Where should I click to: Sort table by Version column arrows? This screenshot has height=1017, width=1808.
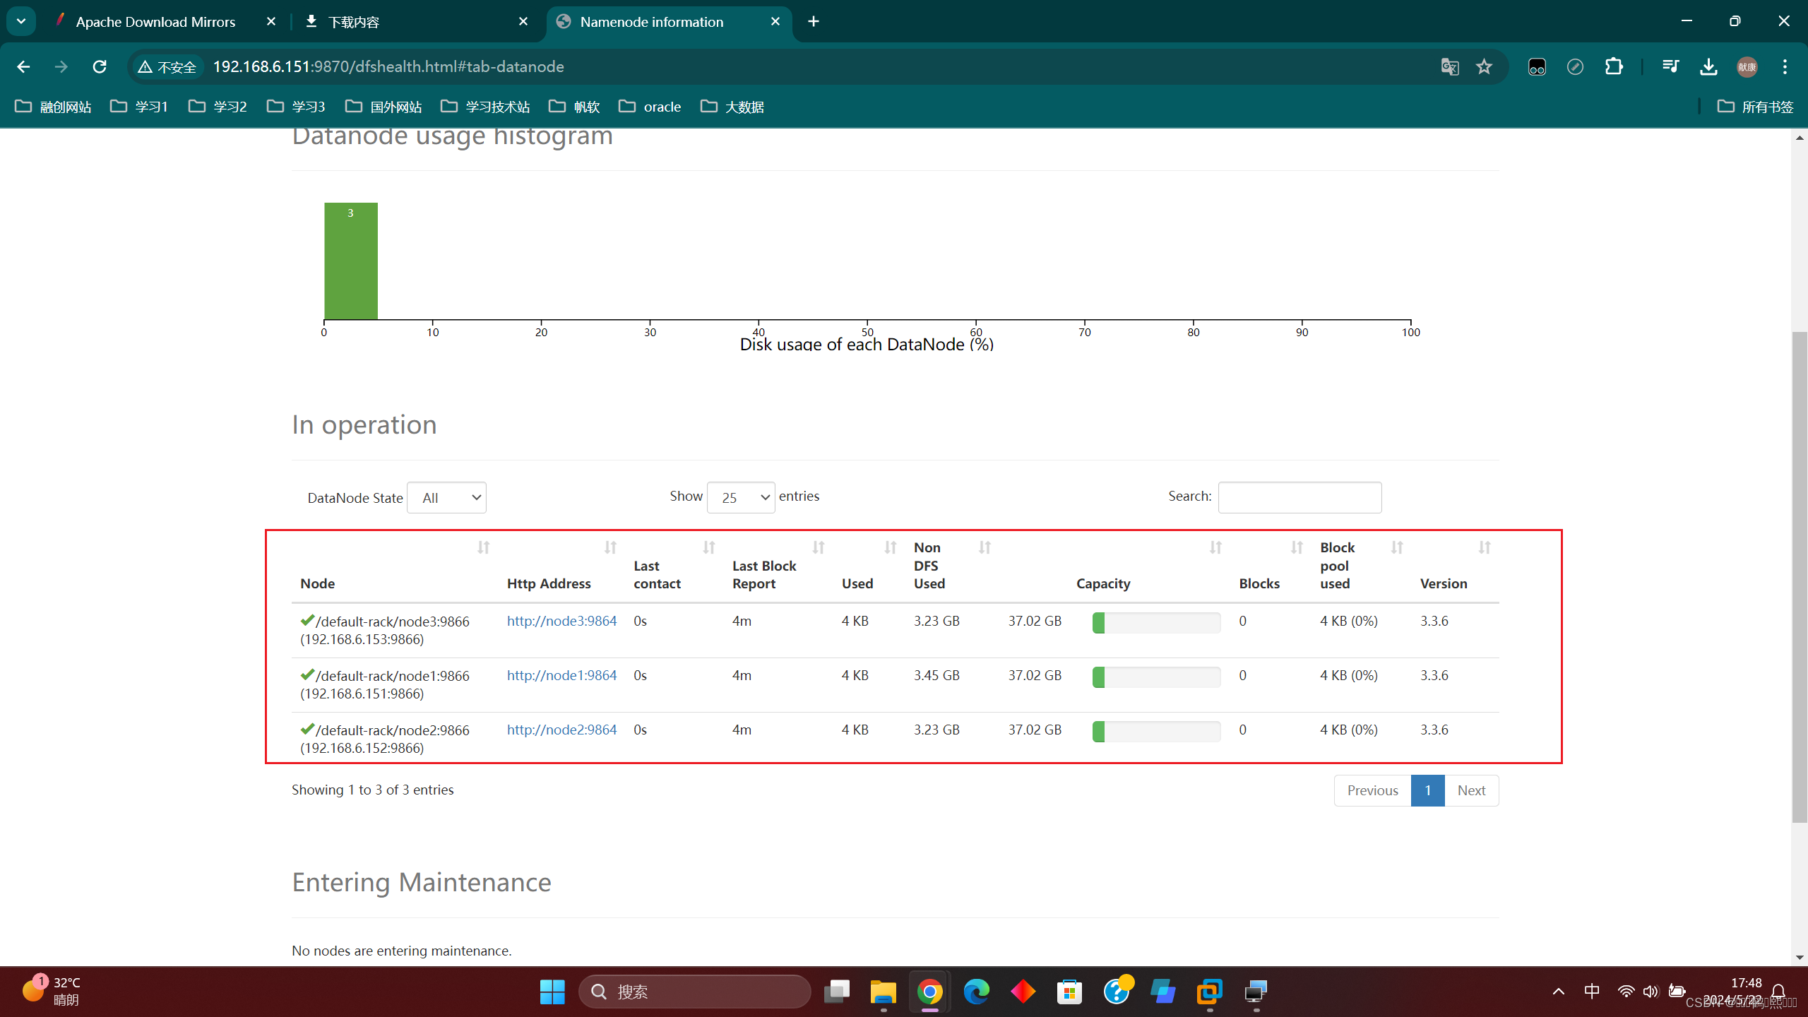(1484, 547)
